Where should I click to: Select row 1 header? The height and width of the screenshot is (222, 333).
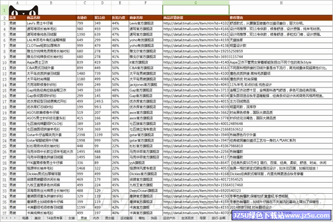pos(4,10)
